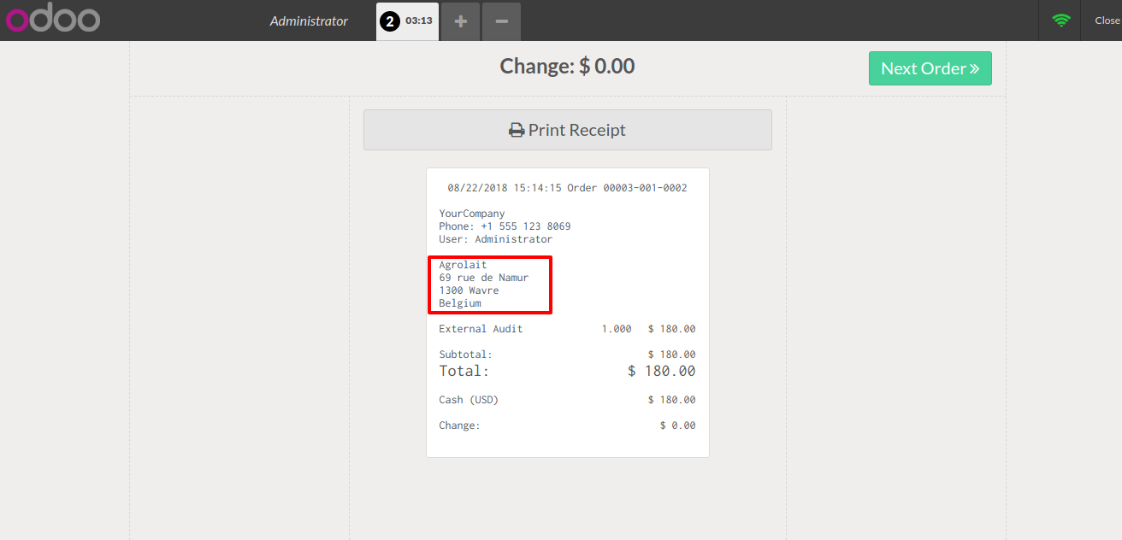The image size is (1122, 540).
Task: Click the YourCompany name on receipt
Action: 472,214
